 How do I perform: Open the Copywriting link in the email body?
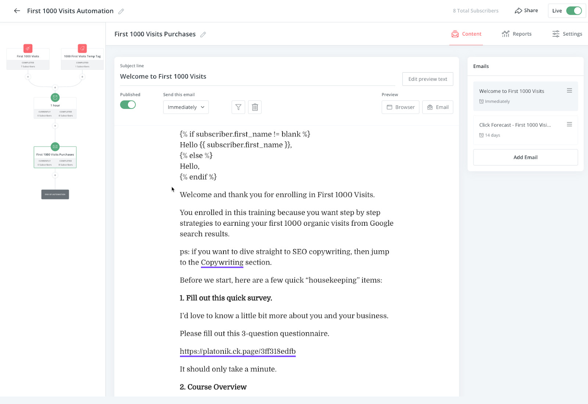point(222,262)
